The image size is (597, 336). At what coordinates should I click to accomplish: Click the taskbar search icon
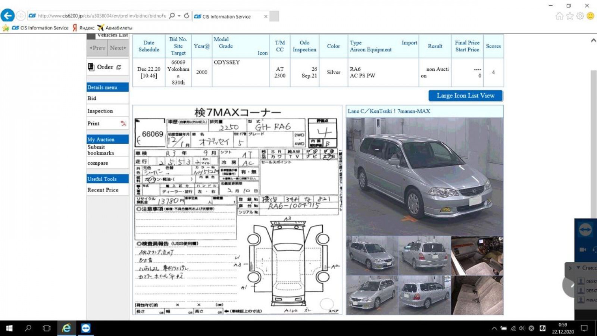tap(28, 328)
